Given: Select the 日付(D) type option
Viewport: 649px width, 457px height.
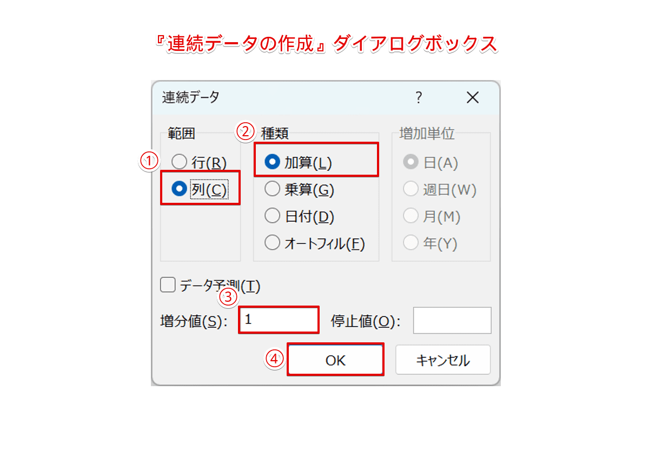Looking at the screenshot, I should [x=273, y=216].
